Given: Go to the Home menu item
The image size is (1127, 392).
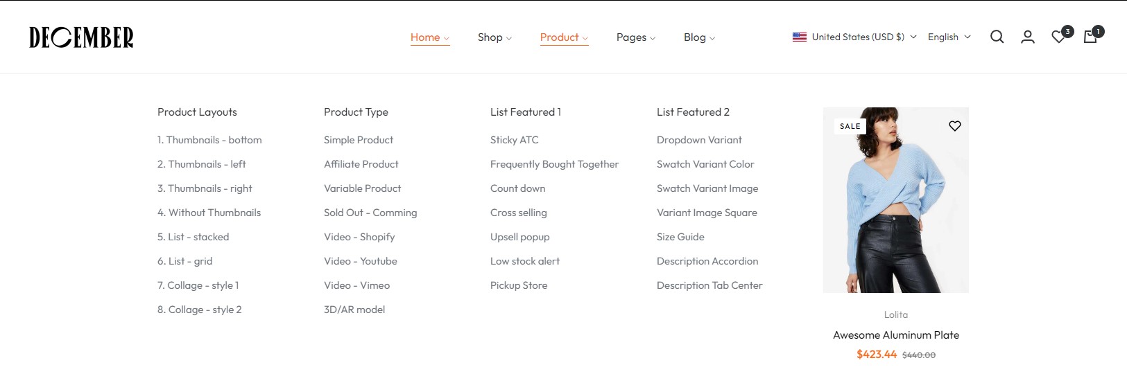Looking at the screenshot, I should tap(429, 37).
